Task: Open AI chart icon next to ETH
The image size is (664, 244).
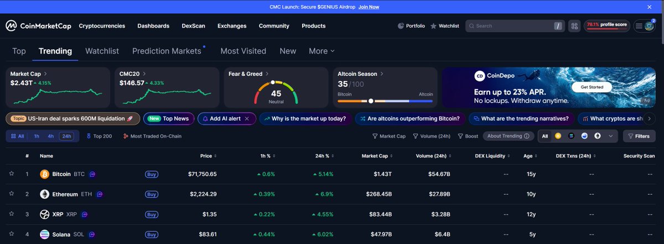Action: coord(100,194)
